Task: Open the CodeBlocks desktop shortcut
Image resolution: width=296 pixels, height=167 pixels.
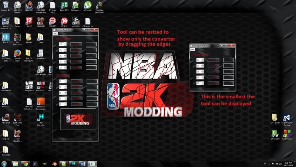Action: 287,135
